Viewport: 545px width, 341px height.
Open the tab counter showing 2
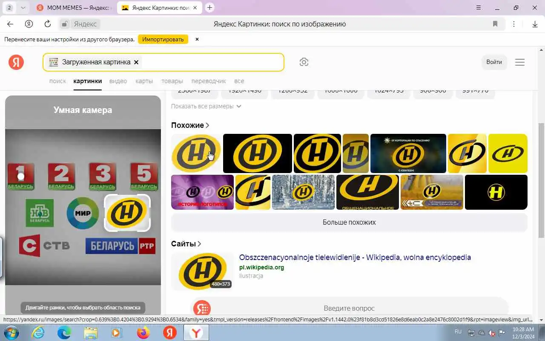point(9,8)
